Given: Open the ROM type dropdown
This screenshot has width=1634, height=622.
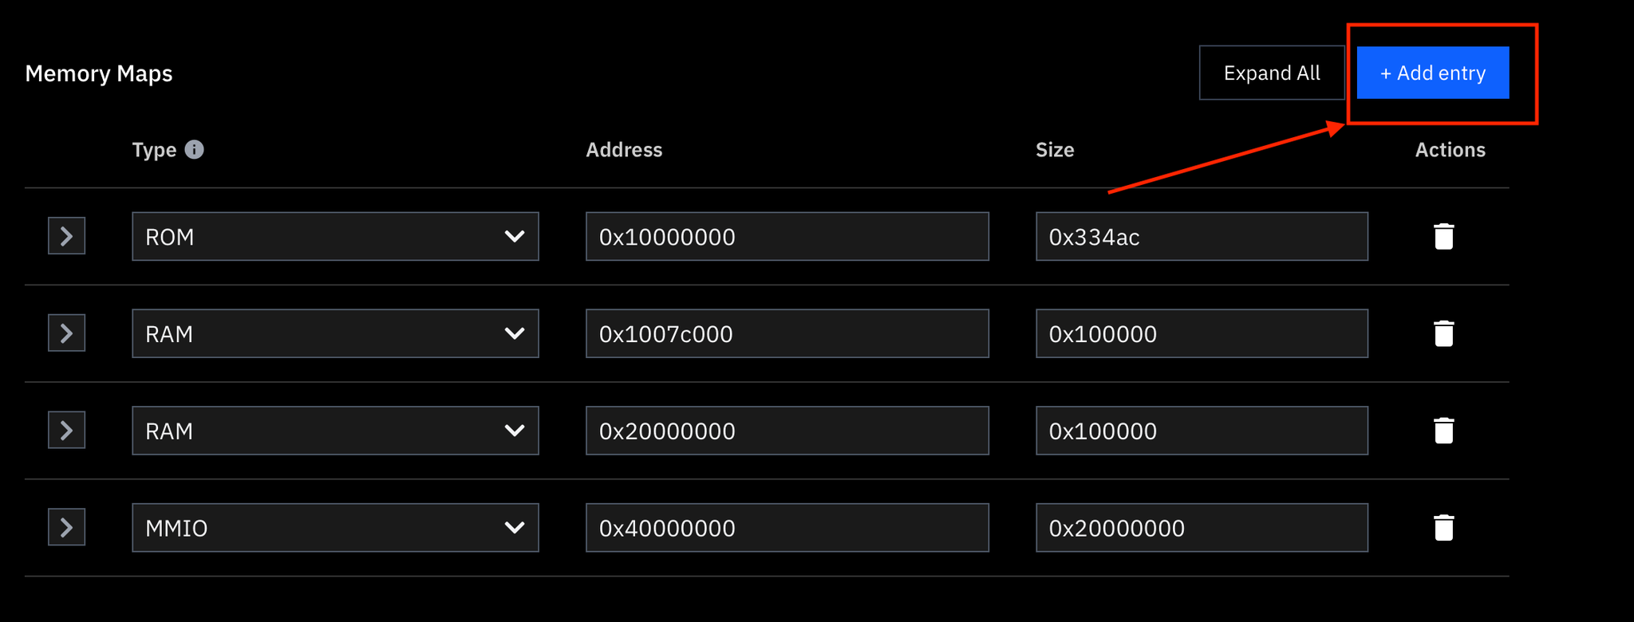Looking at the screenshot, I should [335, 236].
